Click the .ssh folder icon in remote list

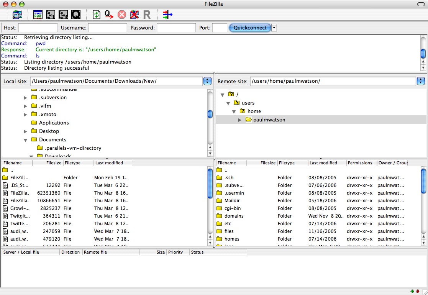[219, 178]
